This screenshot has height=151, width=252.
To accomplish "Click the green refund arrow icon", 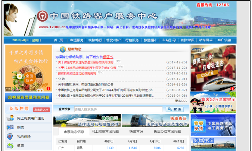I will click(10, 146).
